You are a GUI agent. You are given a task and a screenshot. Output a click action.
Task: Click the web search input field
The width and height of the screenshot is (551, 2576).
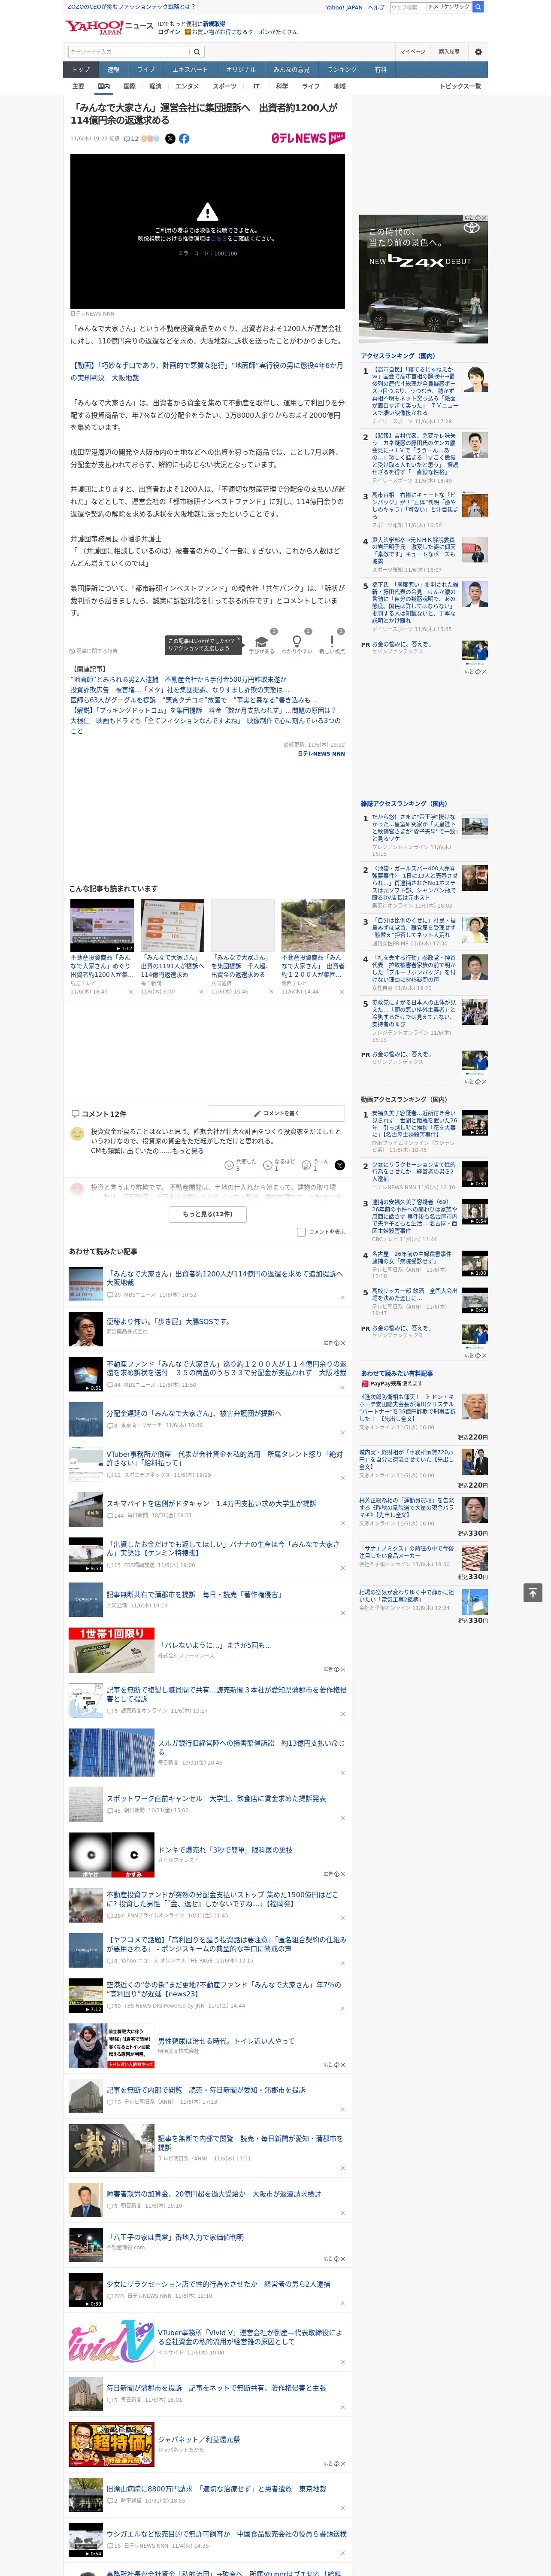pos(408,7)
